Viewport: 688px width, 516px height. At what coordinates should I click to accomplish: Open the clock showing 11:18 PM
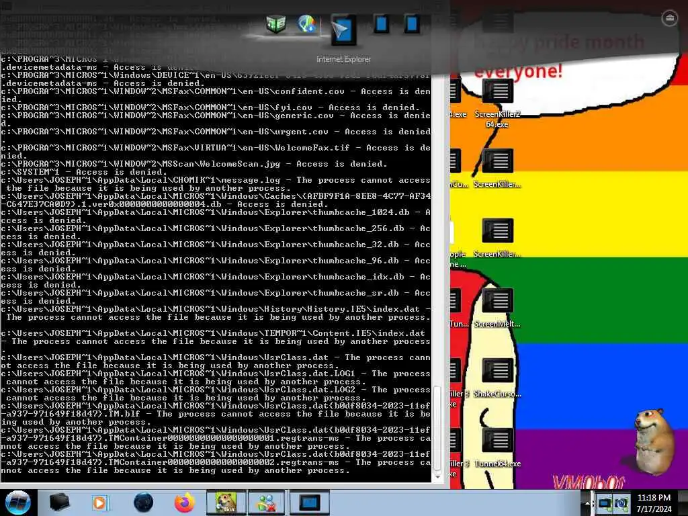[x=654, y=503]
